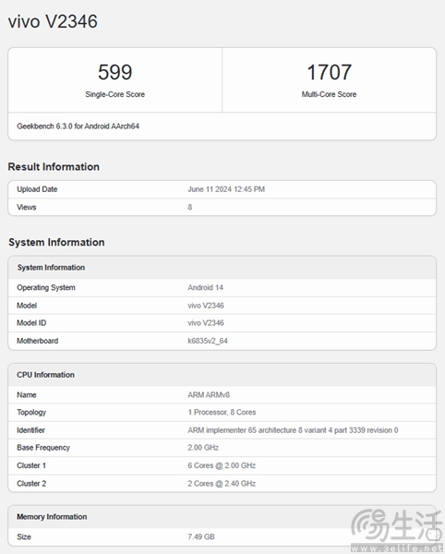Click the Result Information heading
Screen dimensions: 445x554
[54, 167]
